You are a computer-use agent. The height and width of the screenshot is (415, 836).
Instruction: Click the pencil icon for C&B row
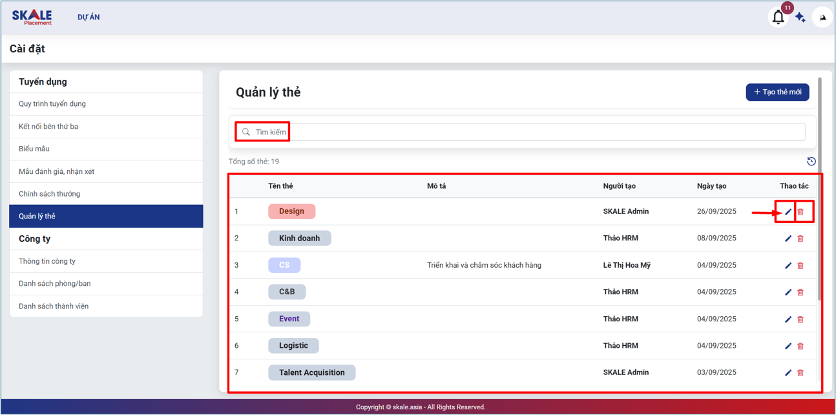pyautogui.click(x=788, y=292)
